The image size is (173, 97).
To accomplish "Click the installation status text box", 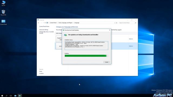I will (x=86, y=46).
